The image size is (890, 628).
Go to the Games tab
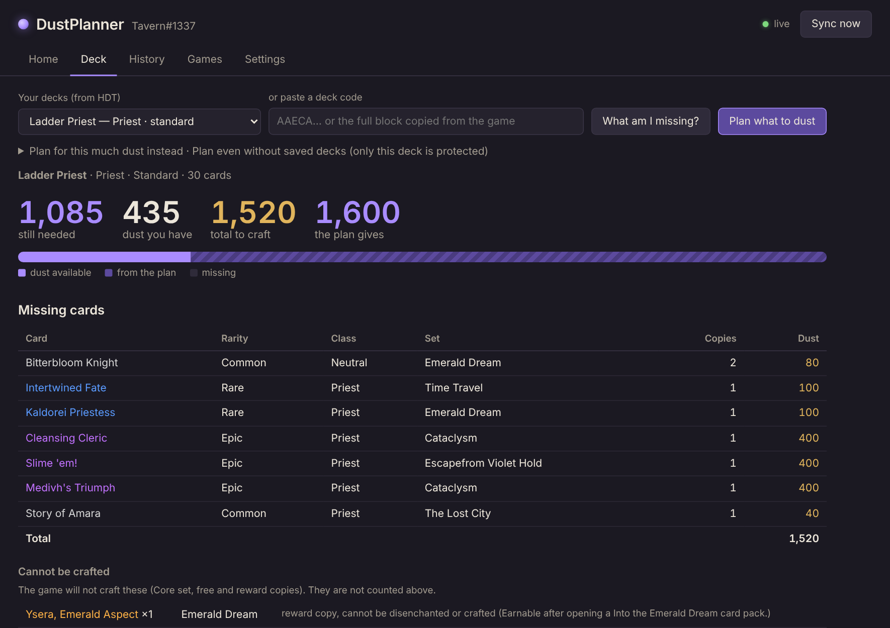point(205,59)
